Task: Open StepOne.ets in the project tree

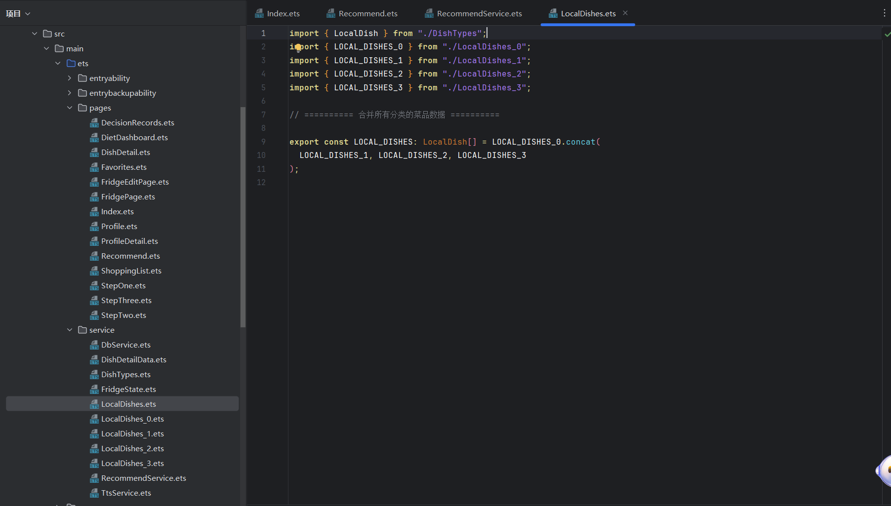Action: (x=123, y=285)
